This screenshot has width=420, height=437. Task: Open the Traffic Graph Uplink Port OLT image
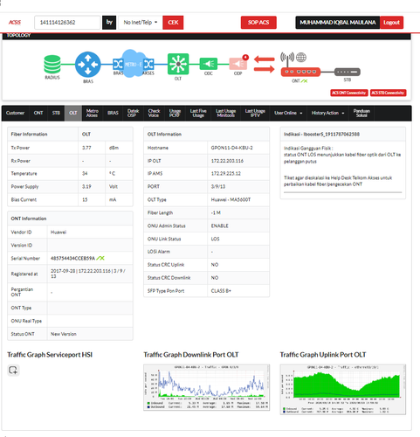[343, 389]
